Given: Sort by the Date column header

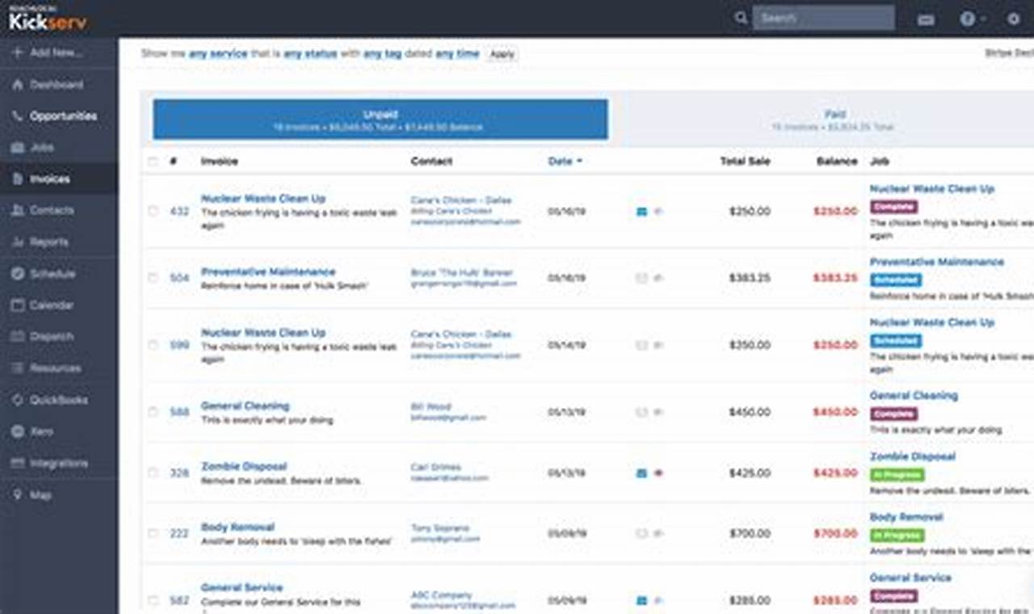Looking at the screenshot, I should [x=565, y=161].
